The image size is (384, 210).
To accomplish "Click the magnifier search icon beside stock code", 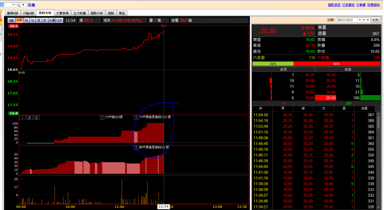I will (x=18, y=5).
